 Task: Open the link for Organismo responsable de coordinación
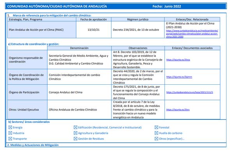pyautogui.click(x=178, y=60)
